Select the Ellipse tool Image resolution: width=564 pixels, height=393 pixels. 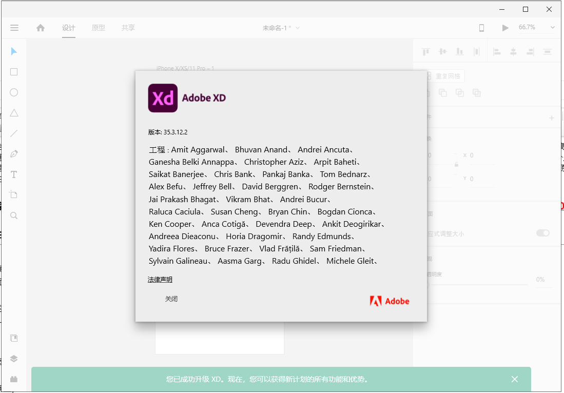tap(14, 92)
